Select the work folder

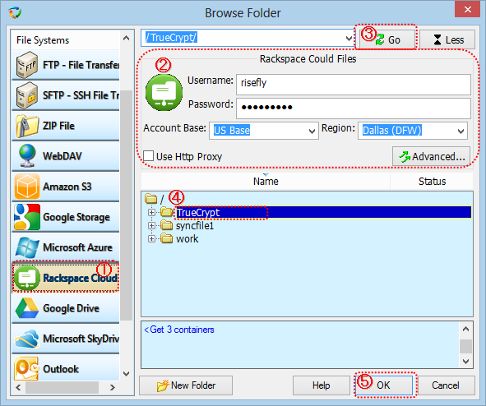click(x=187, y=239)
